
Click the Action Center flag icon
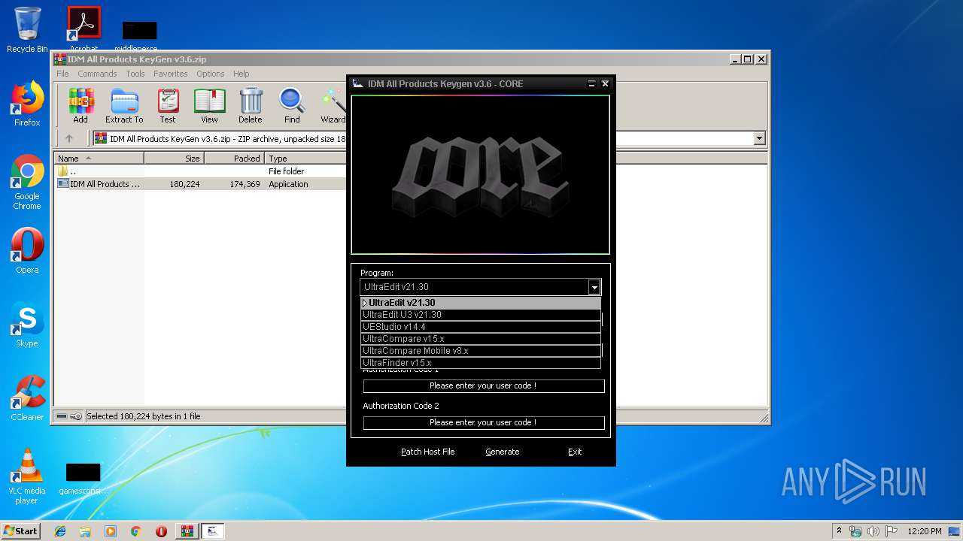pos(892,531)
